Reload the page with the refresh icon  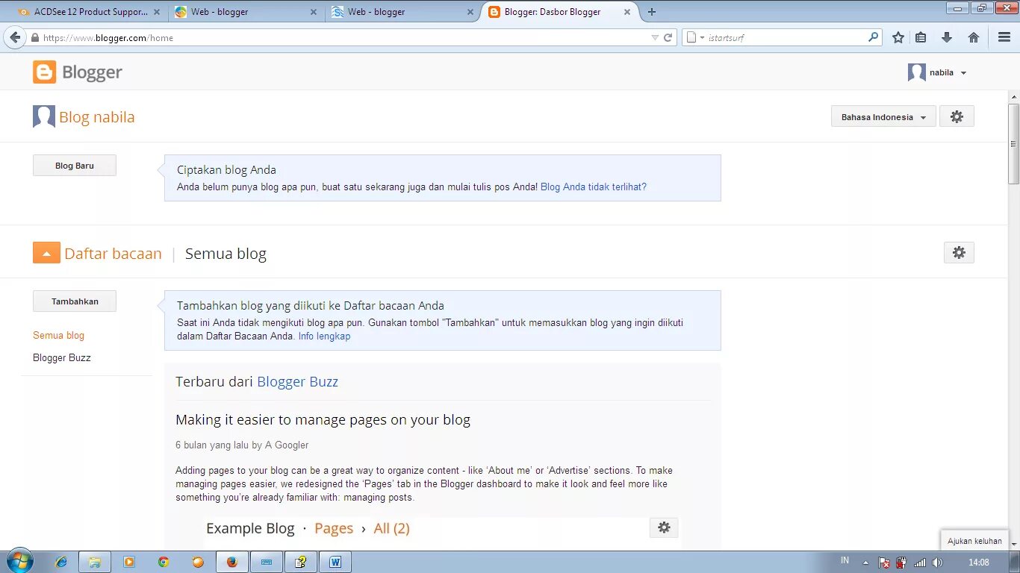(668, 37)
